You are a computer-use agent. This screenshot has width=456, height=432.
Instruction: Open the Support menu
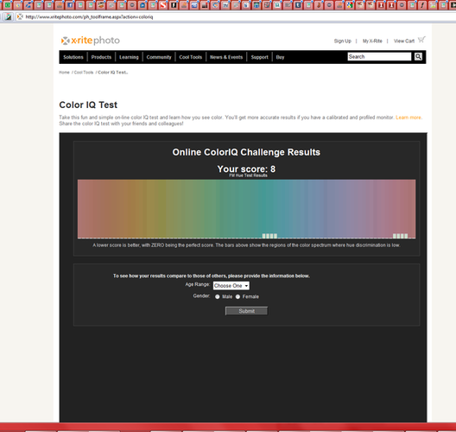click(x=260, y=57)
